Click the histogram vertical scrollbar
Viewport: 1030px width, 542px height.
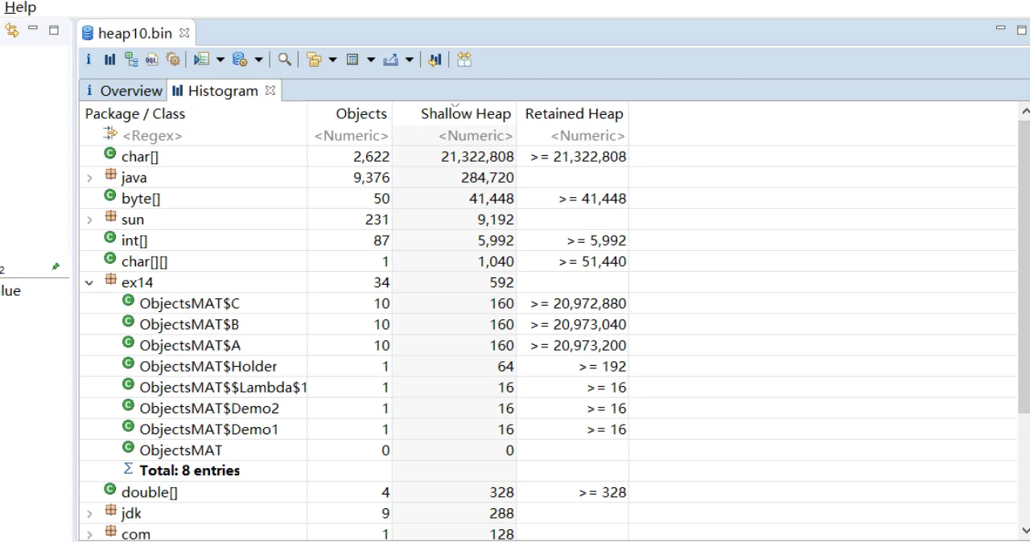[1024, 265]
